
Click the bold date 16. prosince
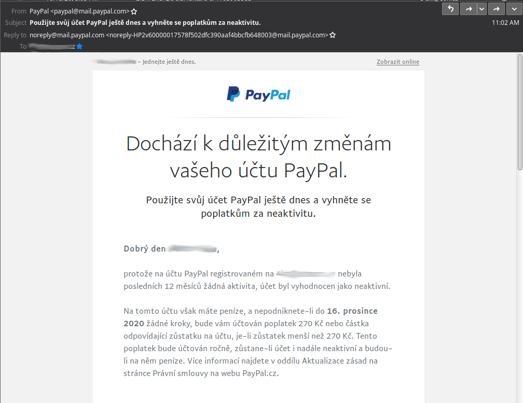pyautogui.click(x=352, y=311)
